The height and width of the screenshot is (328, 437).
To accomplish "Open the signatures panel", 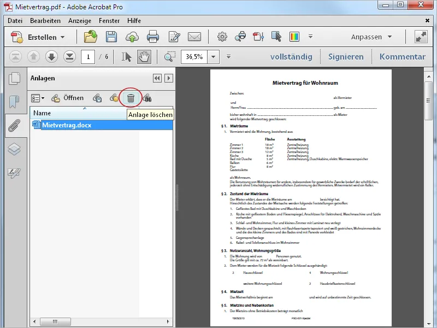I will 14,173.
